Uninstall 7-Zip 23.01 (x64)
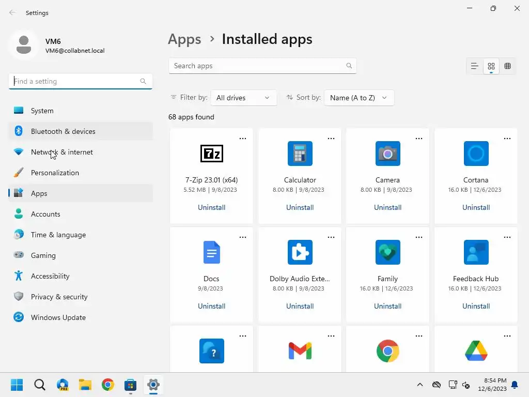 (x=211, y=208)
